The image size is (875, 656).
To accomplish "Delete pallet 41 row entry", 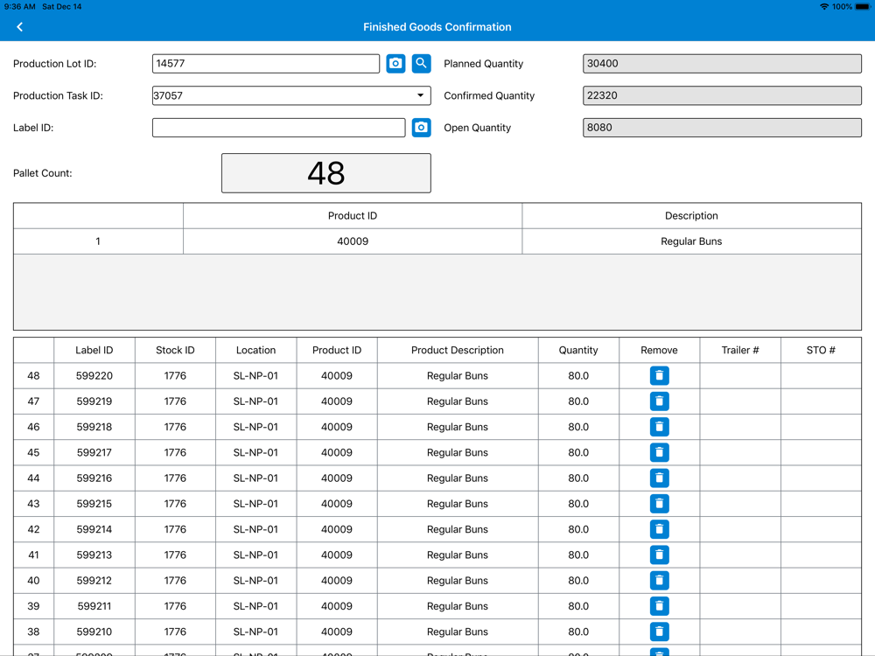I will (659, 555).
